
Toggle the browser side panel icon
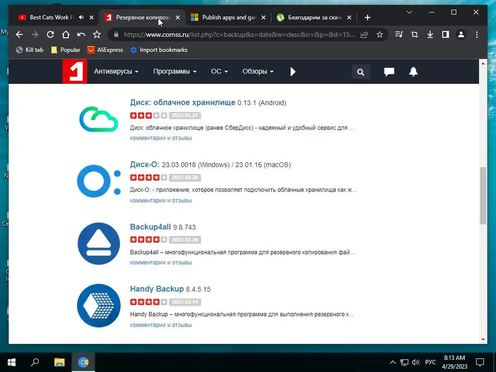click(x=446, y=34)
